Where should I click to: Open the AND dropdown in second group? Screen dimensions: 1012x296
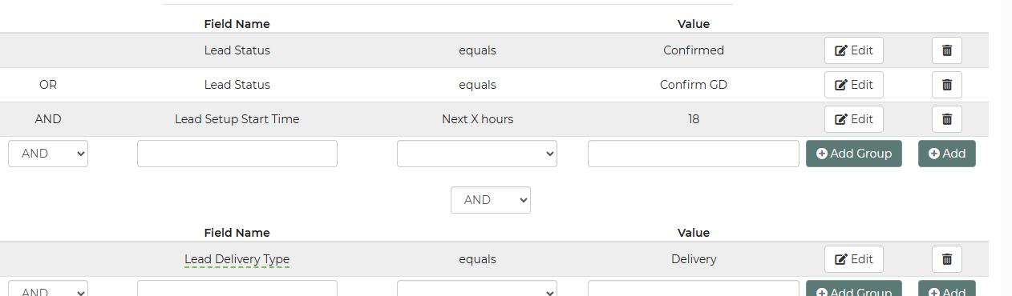(x=48, y=288)
